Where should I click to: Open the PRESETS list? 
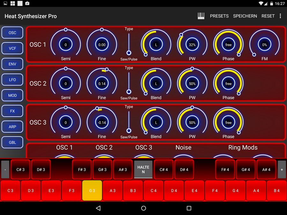(219, 16)
